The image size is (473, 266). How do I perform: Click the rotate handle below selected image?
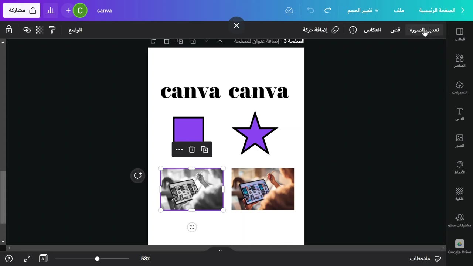192,227
